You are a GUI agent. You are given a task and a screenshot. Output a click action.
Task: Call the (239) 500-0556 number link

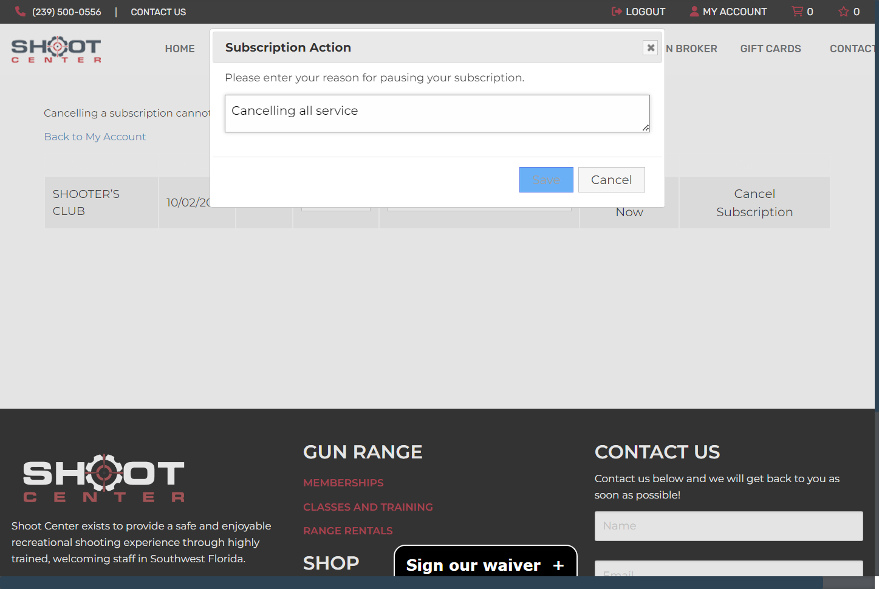click(x=67, y=12)
